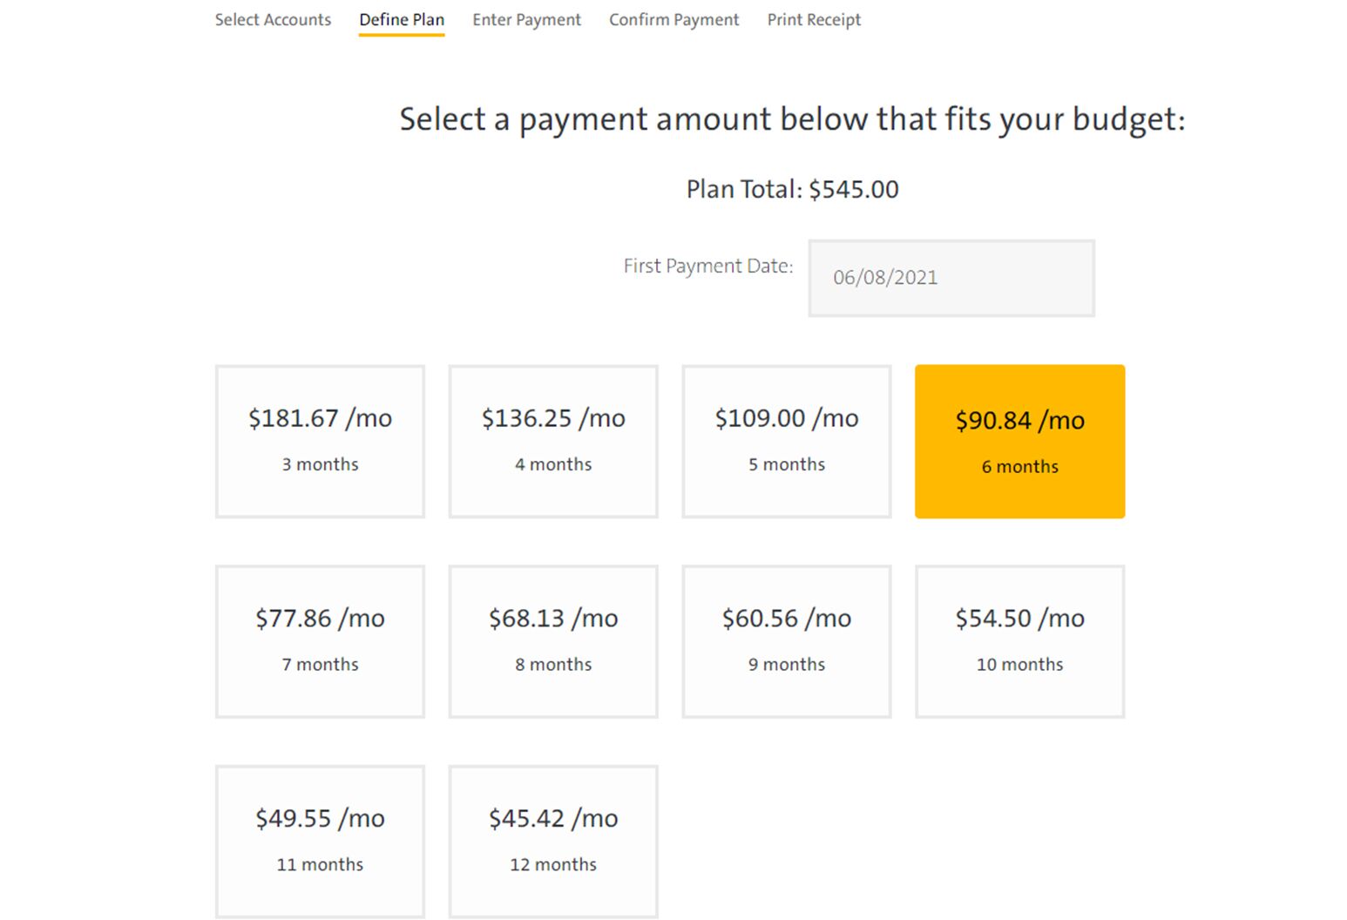Select the $136.25/mo 4 months option
Image resolution: width=1347 pixels, height=920 pixels.
click(553, 442)
